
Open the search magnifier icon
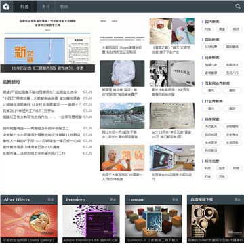tap(238, 7)
